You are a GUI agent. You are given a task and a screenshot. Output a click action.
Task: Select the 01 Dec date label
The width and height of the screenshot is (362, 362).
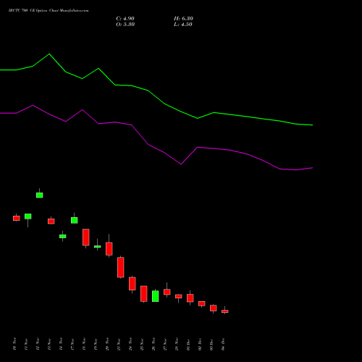[188, 344]
